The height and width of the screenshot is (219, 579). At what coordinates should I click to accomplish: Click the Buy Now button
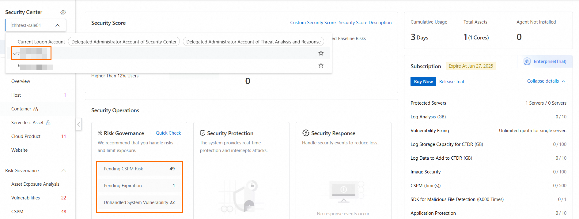point(423,82)
